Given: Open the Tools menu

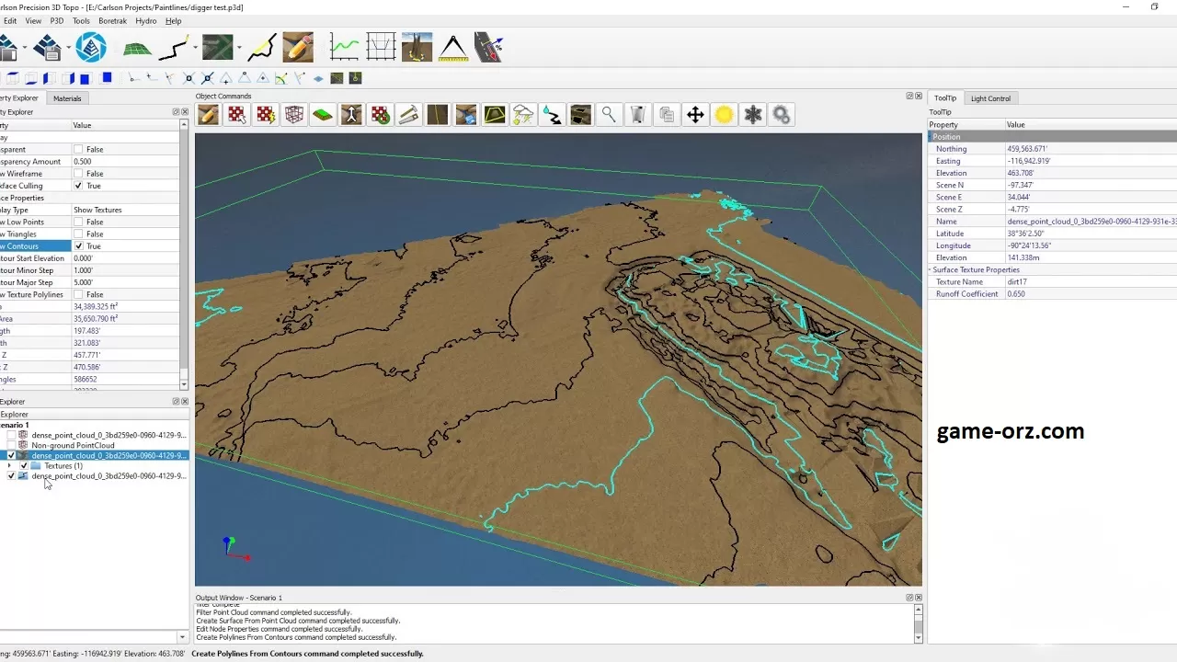Looking at the screenshot, I should click(x=81, y=20).
